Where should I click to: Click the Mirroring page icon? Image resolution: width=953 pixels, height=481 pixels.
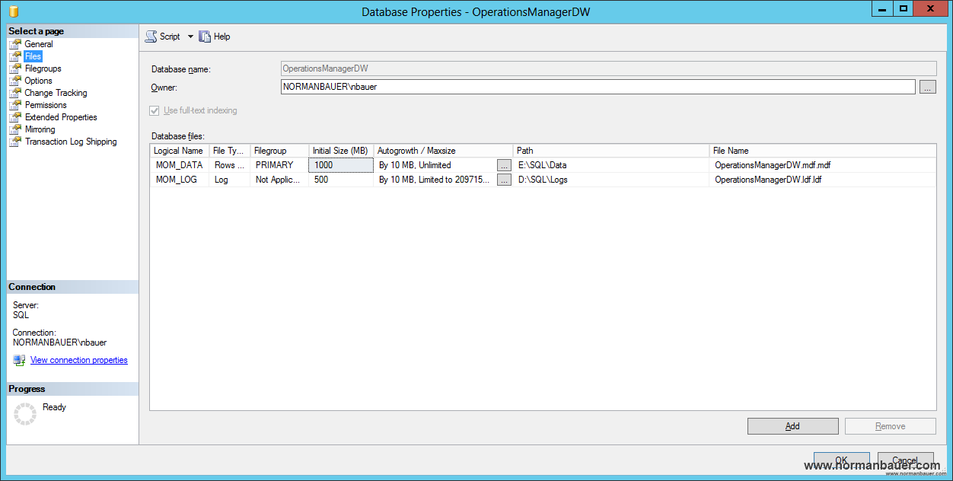coord(15,129)
